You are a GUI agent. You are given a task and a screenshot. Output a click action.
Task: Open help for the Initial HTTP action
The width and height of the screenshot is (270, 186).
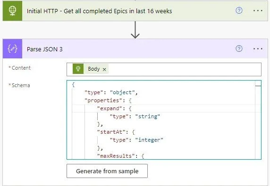point(239,11)
